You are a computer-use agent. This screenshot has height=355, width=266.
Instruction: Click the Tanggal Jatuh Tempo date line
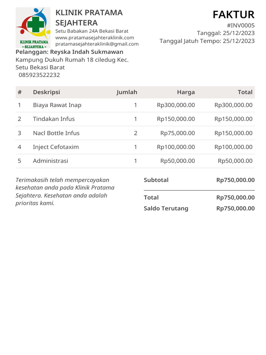point(207,41)
